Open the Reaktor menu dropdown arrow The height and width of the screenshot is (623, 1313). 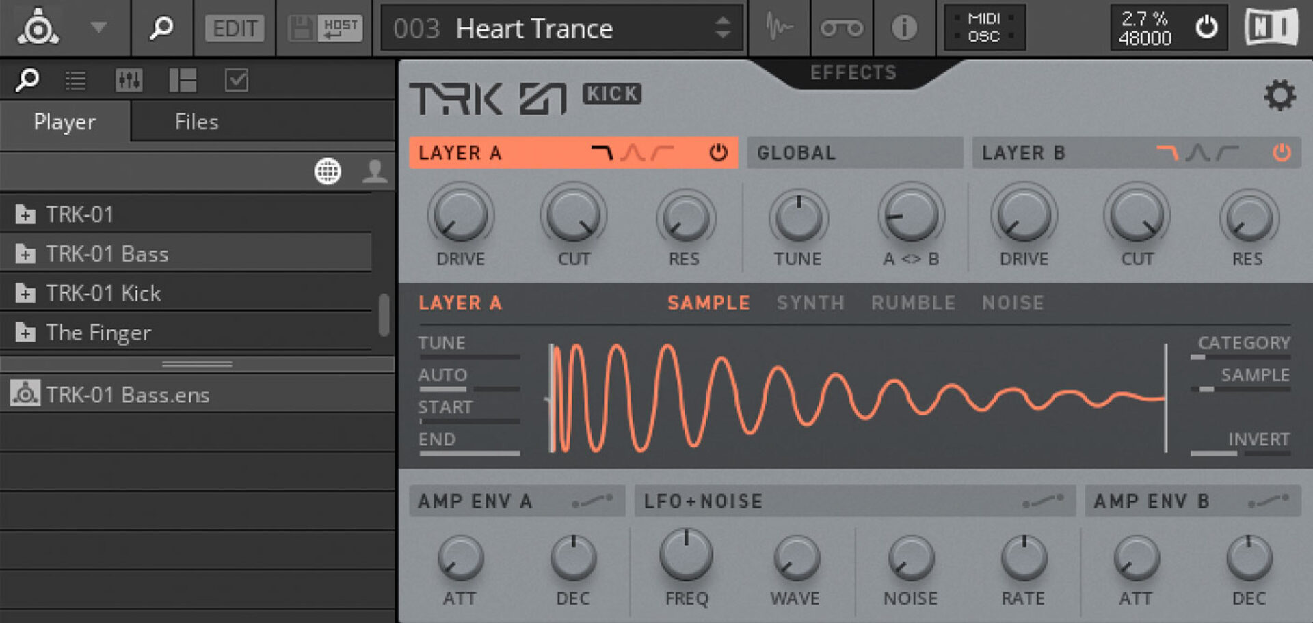(x=98, y=27)
